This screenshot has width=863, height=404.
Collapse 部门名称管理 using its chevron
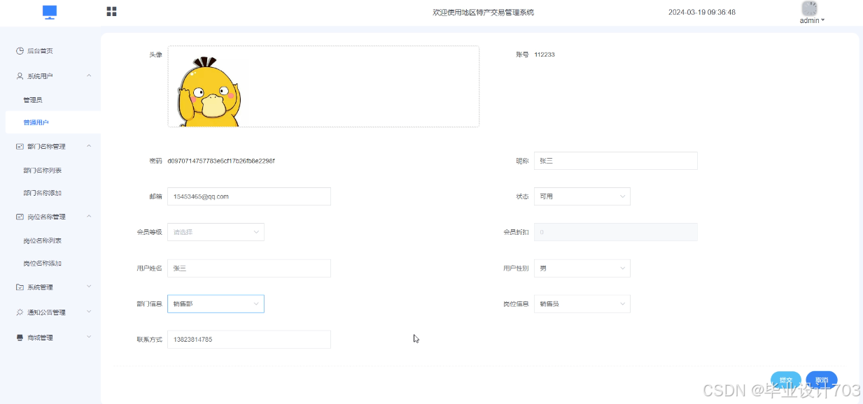click(89, 146)
